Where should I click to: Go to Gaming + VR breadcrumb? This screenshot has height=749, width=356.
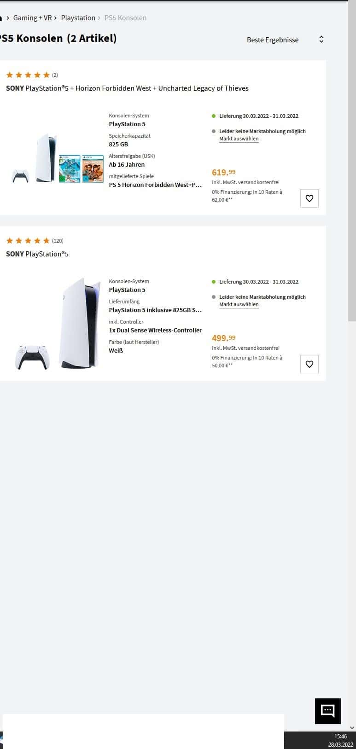[33, 18]
